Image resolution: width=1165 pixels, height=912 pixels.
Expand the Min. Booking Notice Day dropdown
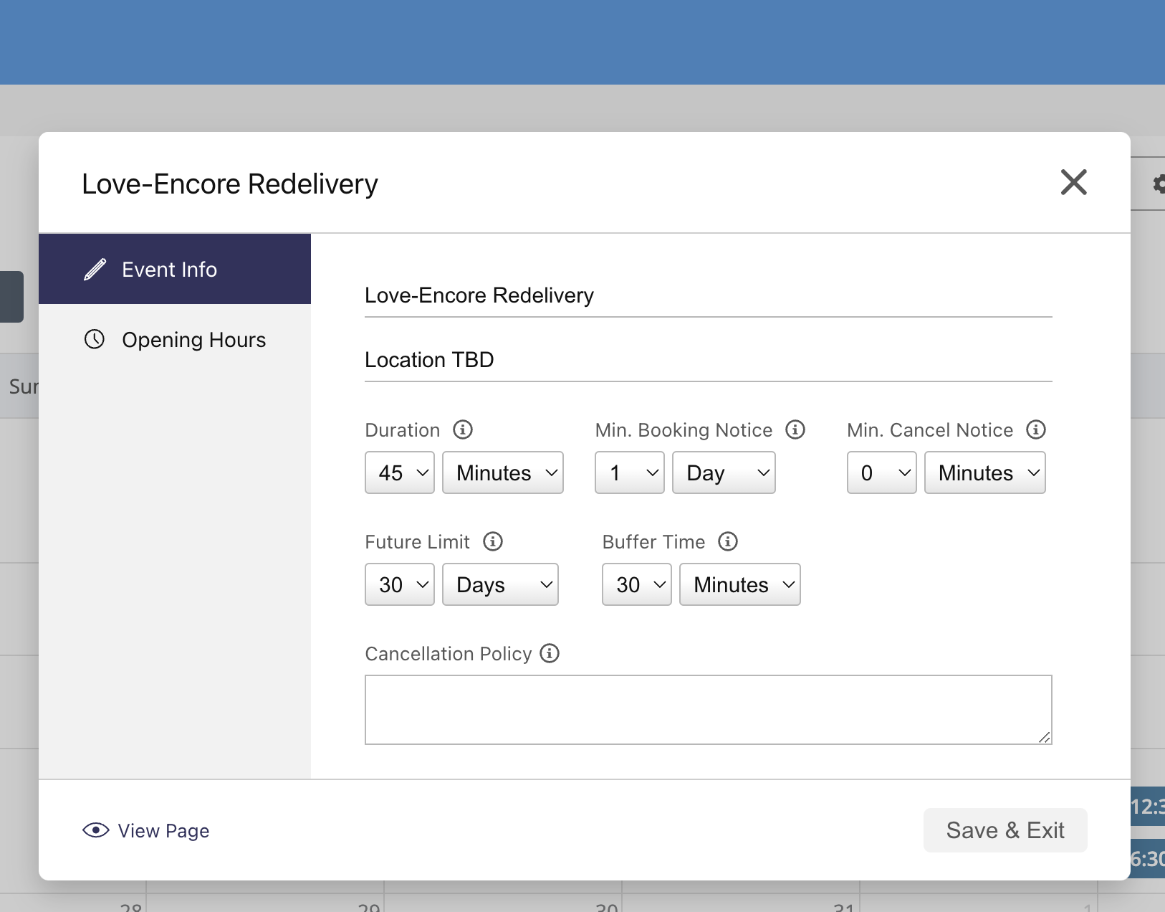[x=724, y=472]
